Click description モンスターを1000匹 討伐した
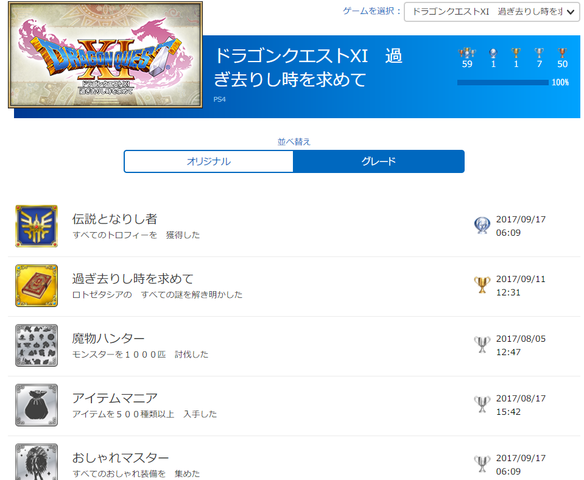Viewport: 584px width, 480px height. (141, 355)
